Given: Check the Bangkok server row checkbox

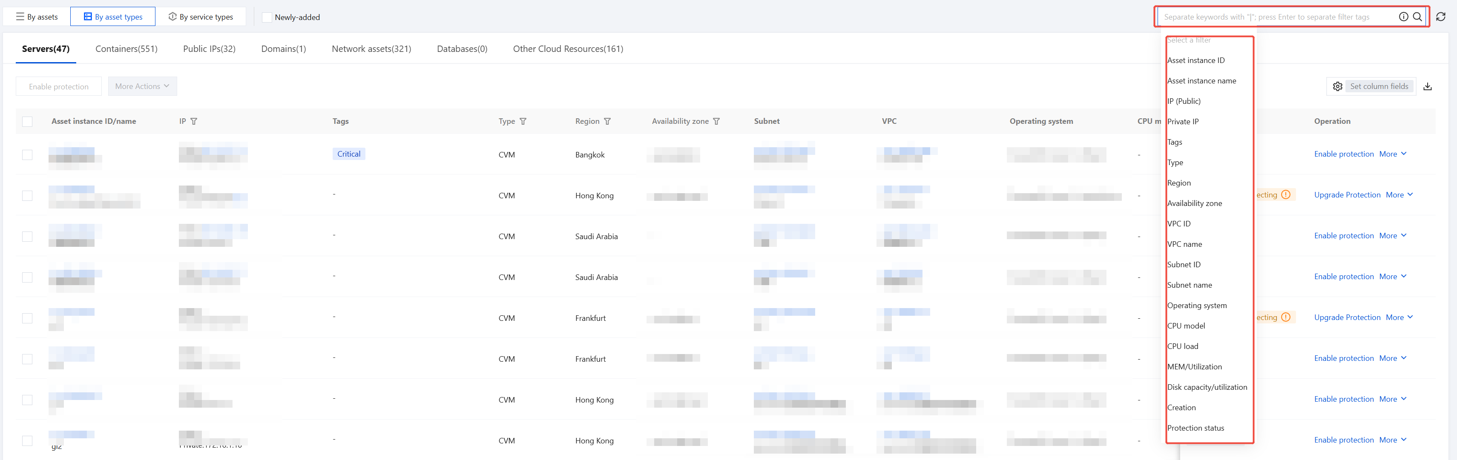Looking at the screenshot, I should coord(27,155).
